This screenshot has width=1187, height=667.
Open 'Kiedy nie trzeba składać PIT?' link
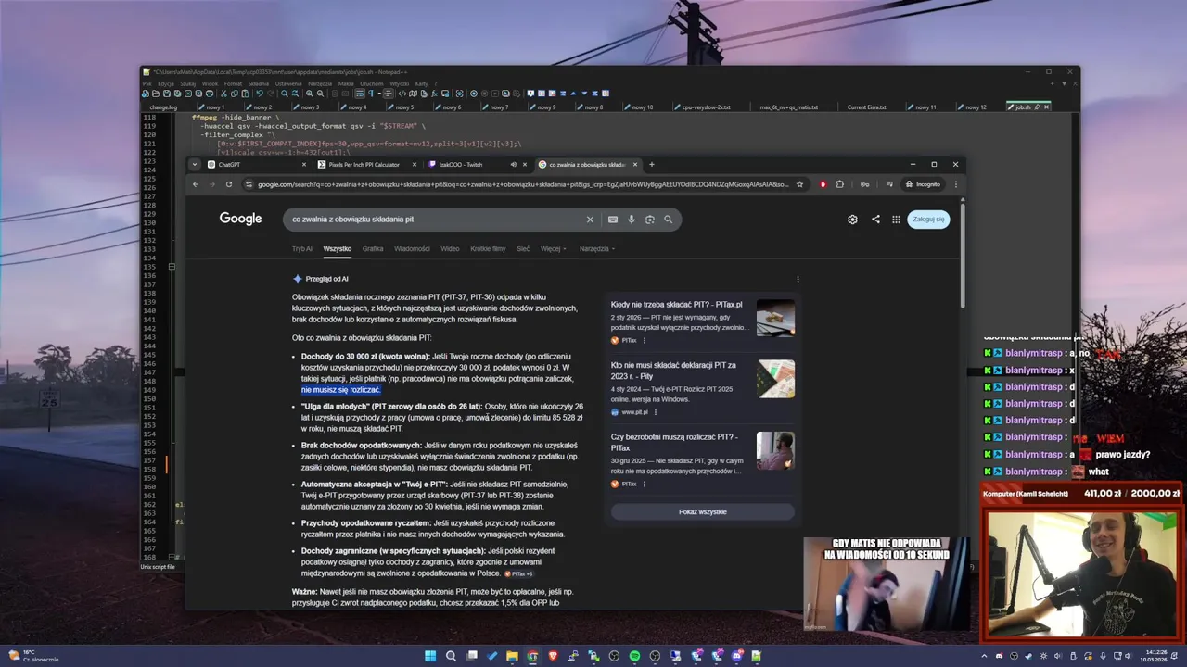[x=677, y=304]
